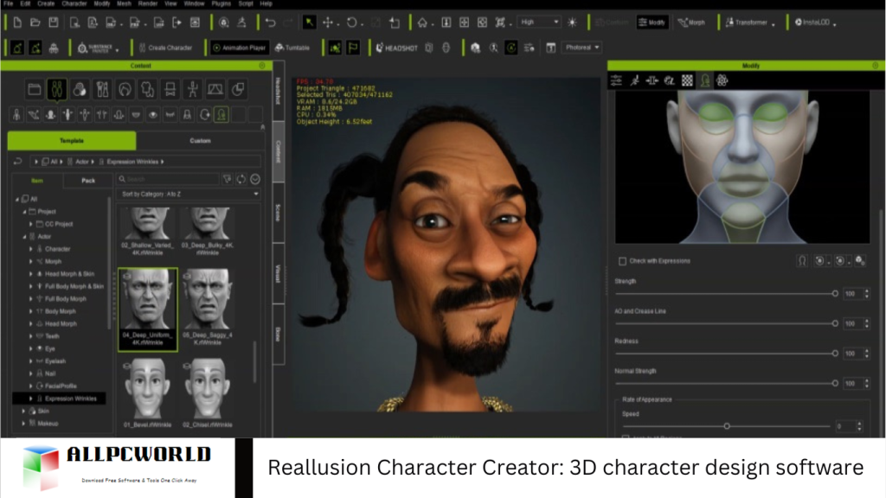Save project using the floppy disk icon
The height and width of the screenshot is (498, 886).
tap(53, 22)
